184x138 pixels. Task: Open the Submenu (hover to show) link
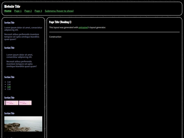[x=59, y=11]
